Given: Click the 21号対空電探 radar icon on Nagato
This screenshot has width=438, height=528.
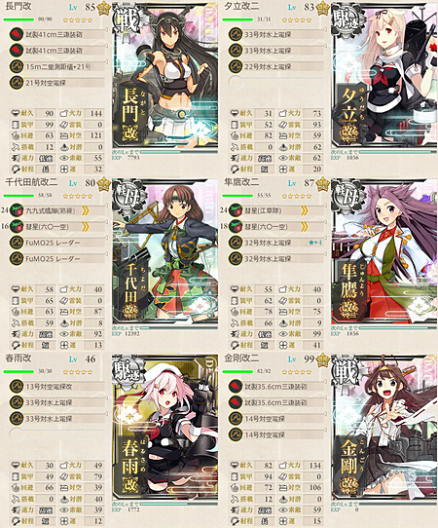Looking at the screenshot, I should click(16, 83).
